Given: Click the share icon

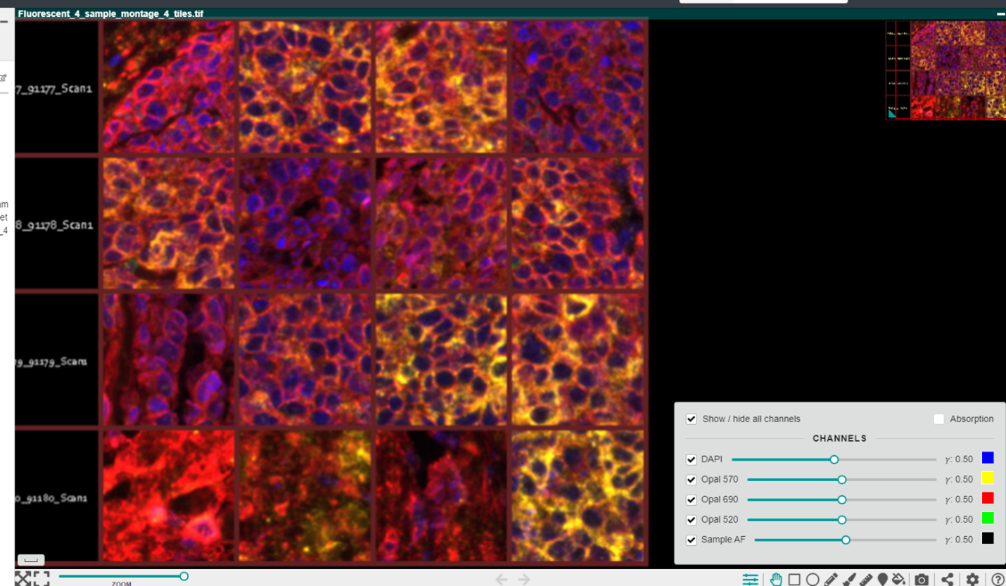Looking at the screenshot, I should coord(948,580).
